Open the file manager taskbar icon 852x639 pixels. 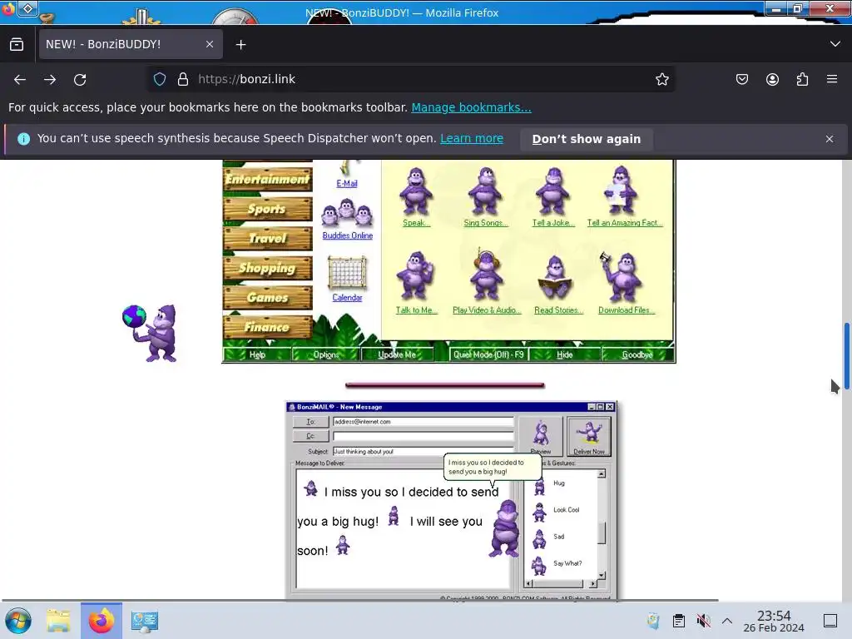point(58,621)
